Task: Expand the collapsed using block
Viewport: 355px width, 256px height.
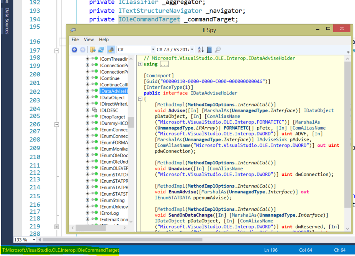Action: tap(140, 64)
